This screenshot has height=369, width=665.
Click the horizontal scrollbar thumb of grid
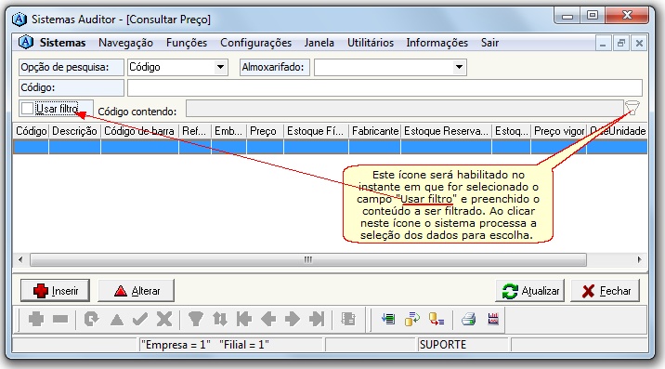click(x=308, y=259)
